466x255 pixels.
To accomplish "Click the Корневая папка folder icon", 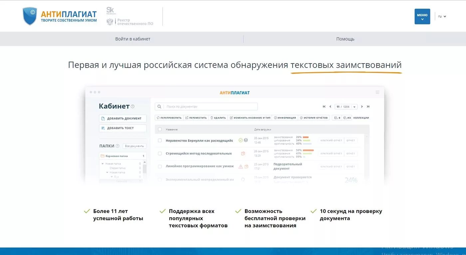I will coord(103,156).
